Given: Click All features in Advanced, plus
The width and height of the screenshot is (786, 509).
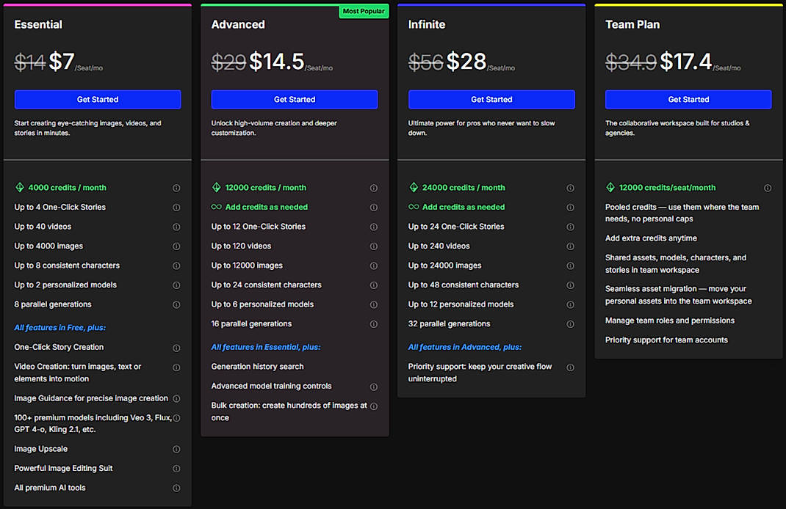Looking at the screenshot, I should [465, 348].
